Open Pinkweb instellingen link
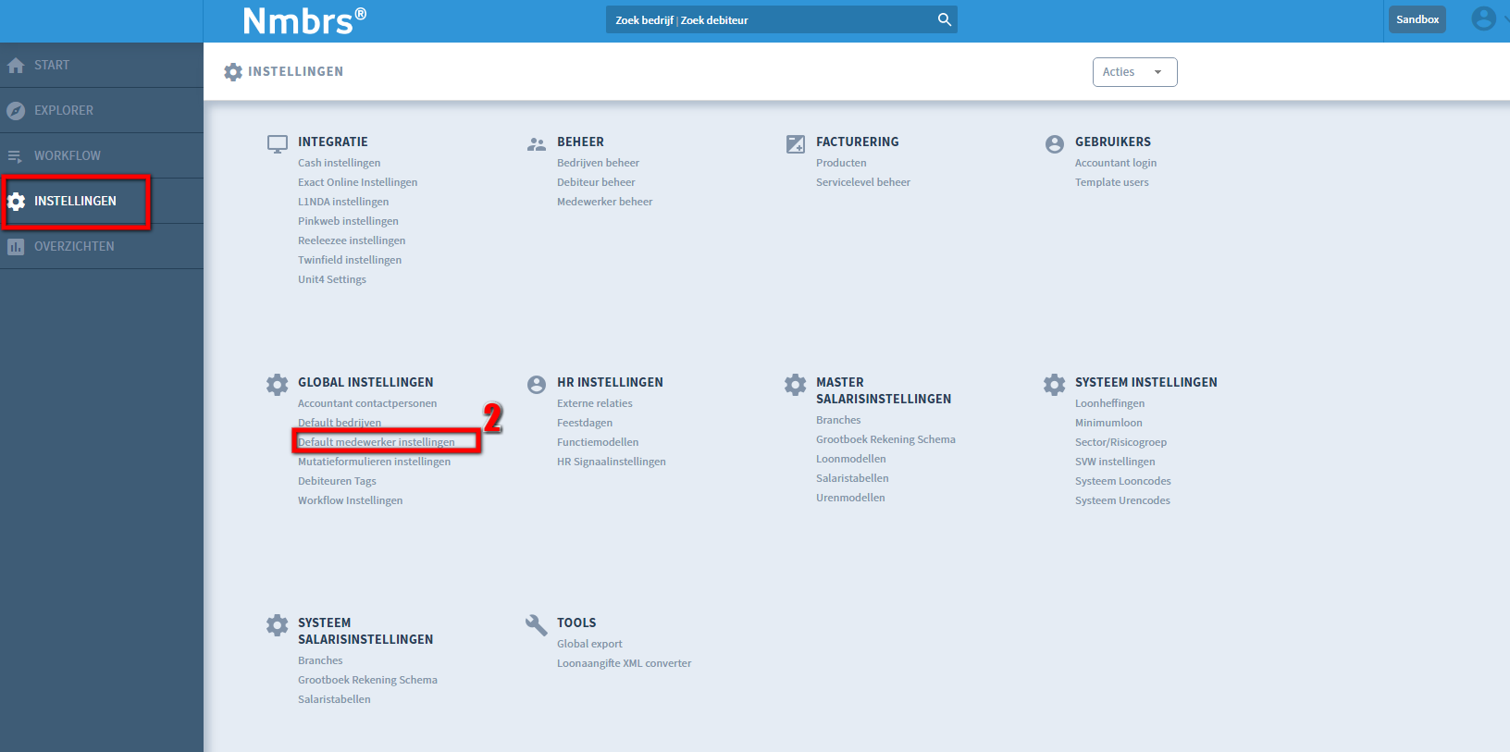The width and height of the screenshot is (1510, 752). click(348, 221)
